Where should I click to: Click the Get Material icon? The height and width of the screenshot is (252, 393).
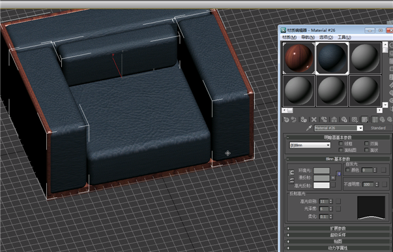287,119
